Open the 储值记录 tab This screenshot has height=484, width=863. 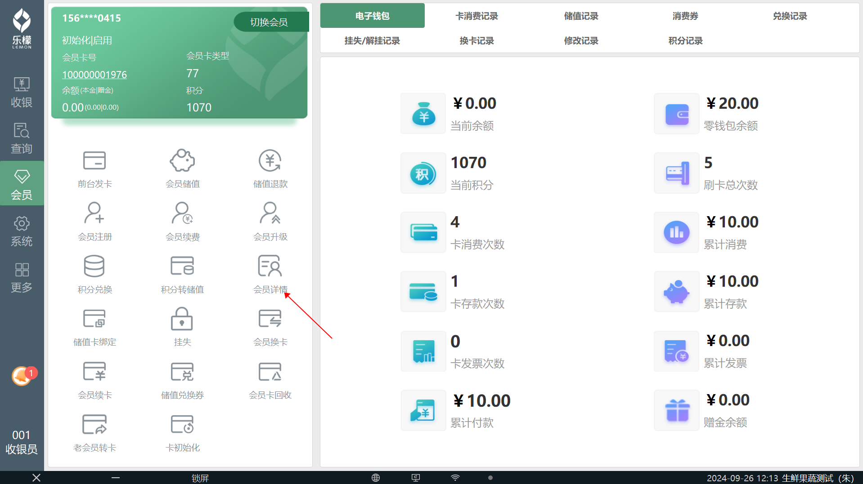point(581,16)
